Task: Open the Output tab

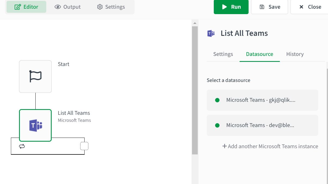Action: click(67, 7)
